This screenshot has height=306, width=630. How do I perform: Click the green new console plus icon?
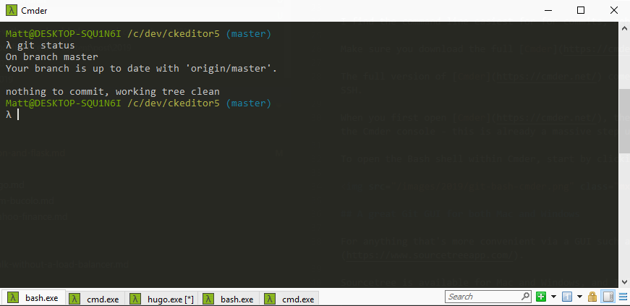tap(541, 297)
